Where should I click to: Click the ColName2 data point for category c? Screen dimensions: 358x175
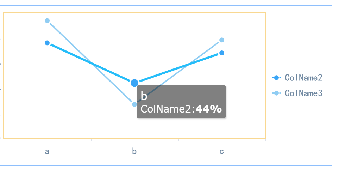222,53
